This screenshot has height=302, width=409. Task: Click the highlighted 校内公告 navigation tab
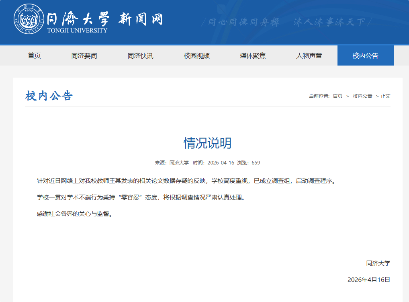365,55
